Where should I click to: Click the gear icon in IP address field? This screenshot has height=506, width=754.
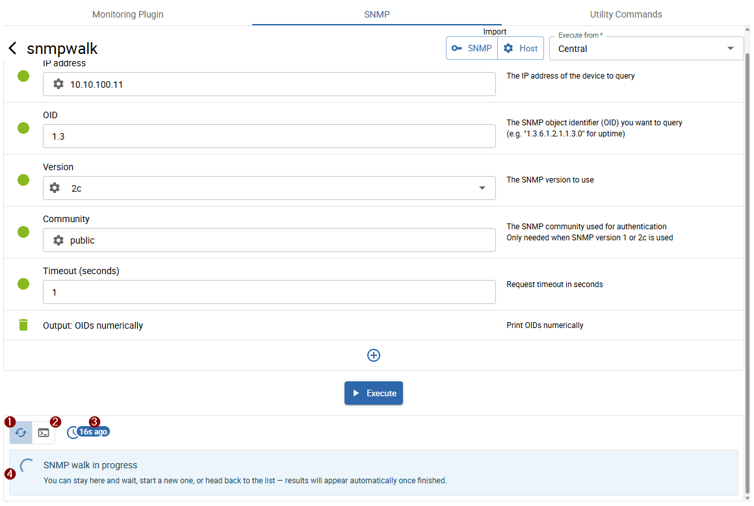(x=58, y=84)
